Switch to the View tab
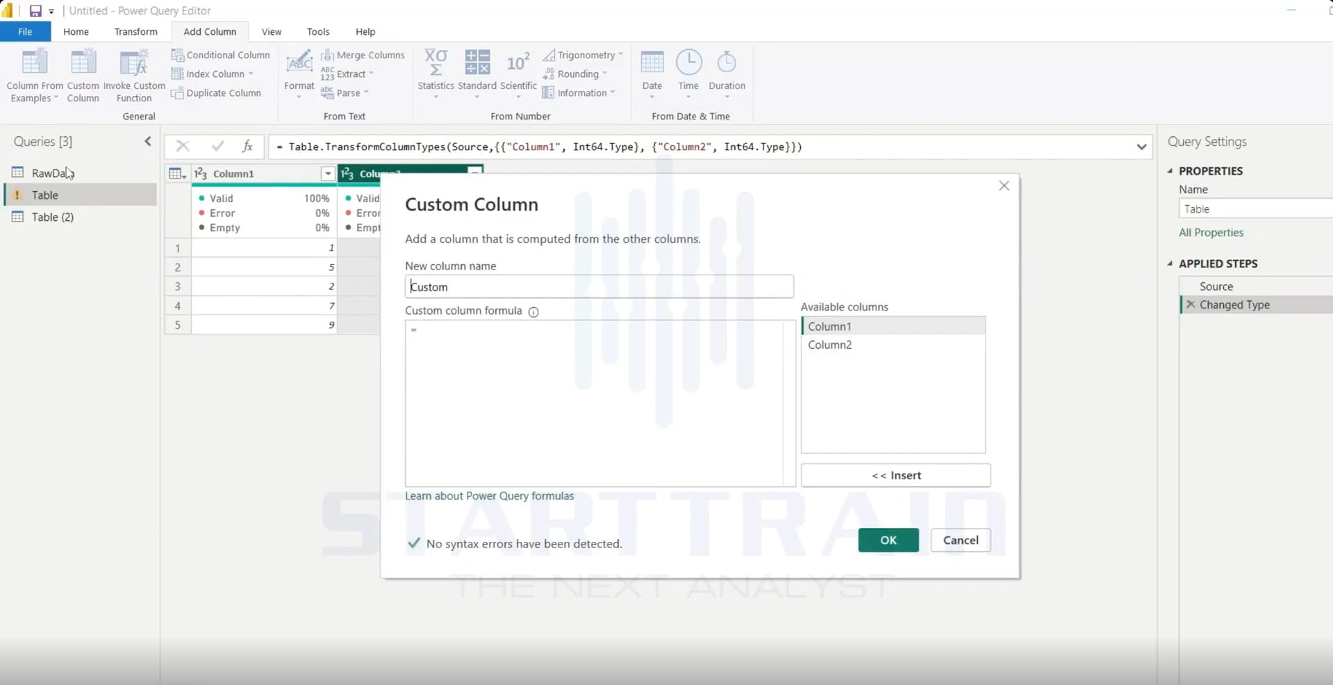 [272, 32]
